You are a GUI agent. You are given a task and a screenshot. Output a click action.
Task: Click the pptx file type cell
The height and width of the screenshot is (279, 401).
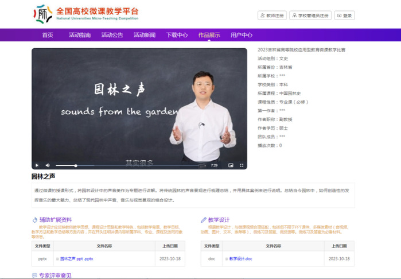pyautogui.click(x=42, y=259)
